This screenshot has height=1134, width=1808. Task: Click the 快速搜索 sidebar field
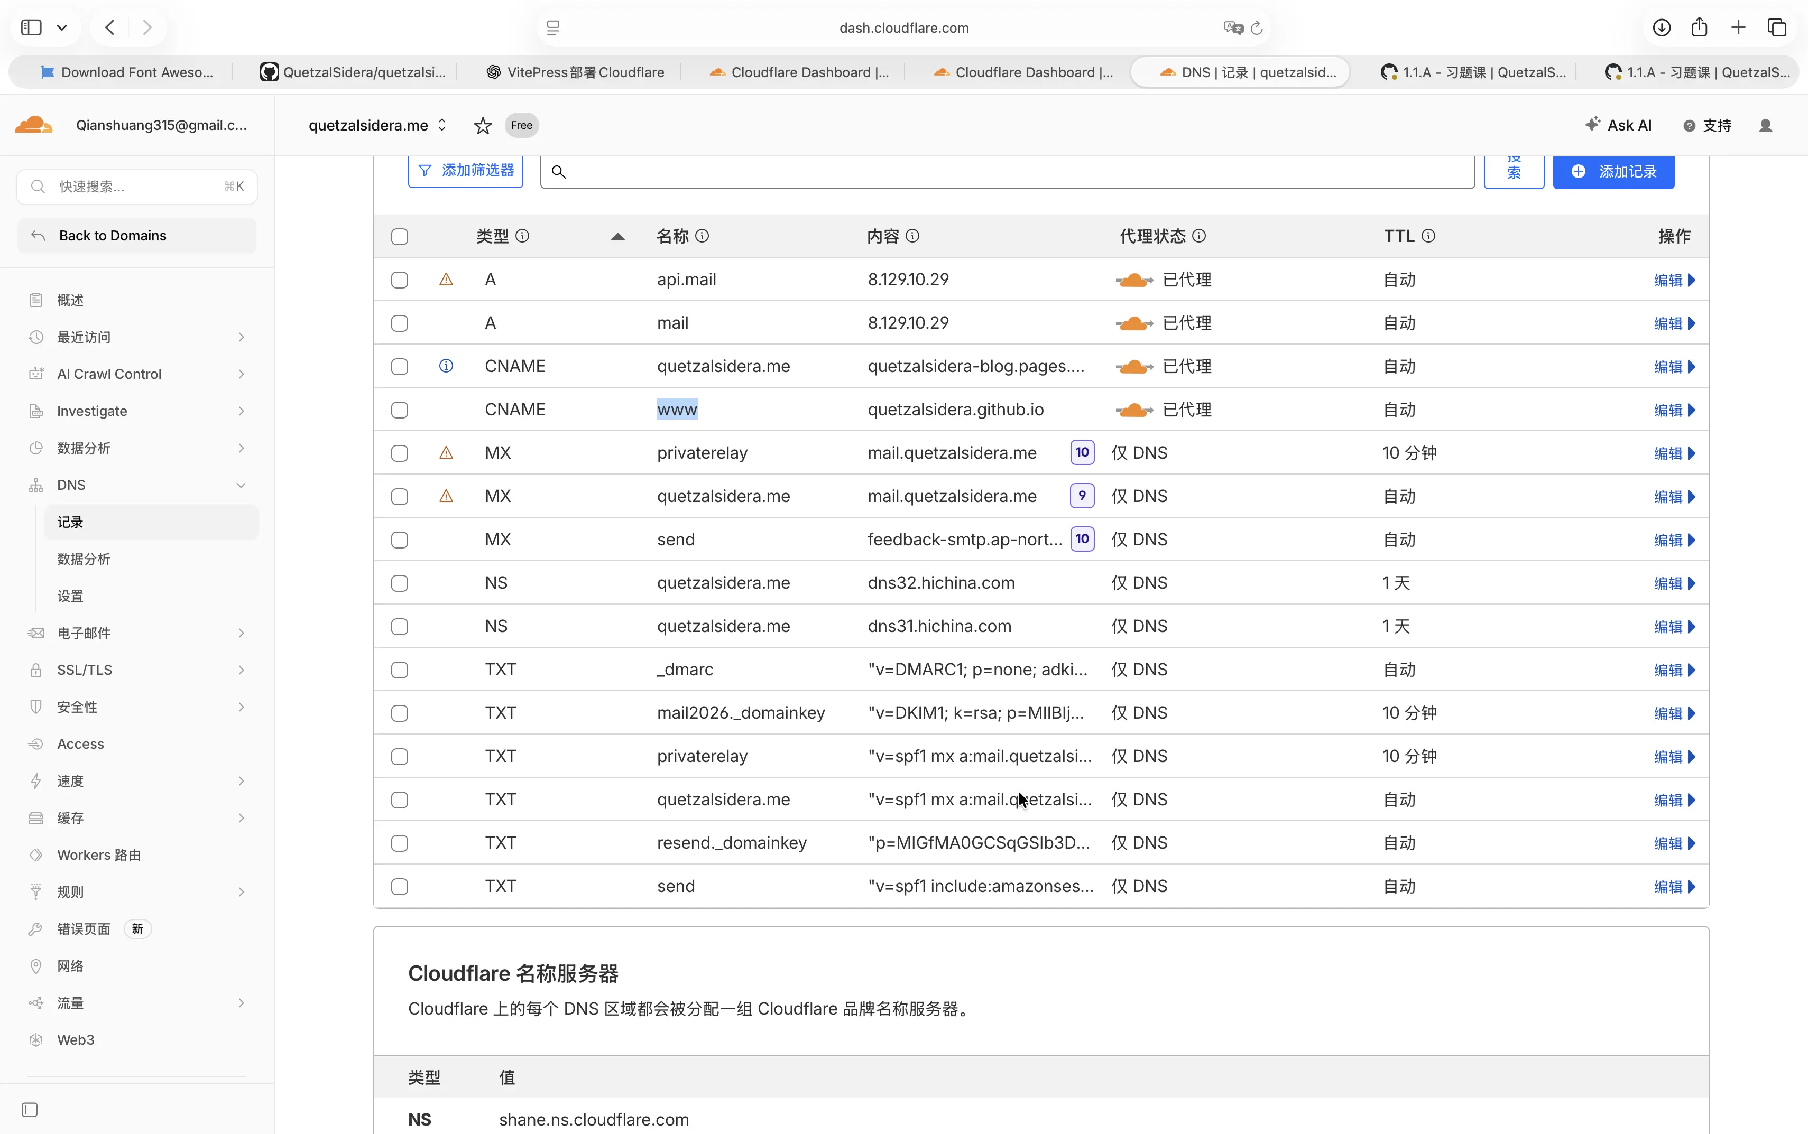click(x=136, y=187)
